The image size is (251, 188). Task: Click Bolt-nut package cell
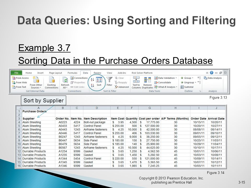pyautogui.click(x=97, y=122)
